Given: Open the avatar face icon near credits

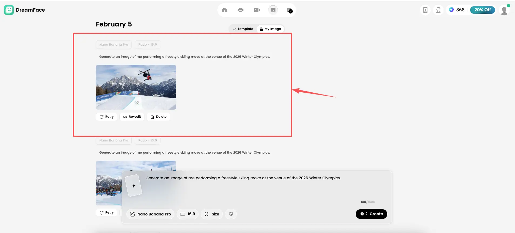Looking at the screenshot, I should pyautogui.click(x=438, y=10).
